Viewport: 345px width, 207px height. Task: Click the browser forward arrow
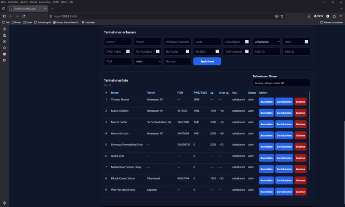point(17,16)
